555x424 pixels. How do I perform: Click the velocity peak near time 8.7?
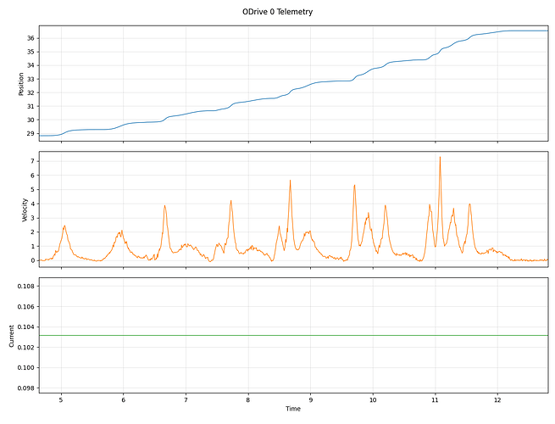pos(291,181)
